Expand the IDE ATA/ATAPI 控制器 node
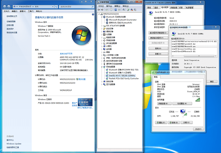Image resolution: width=221 pixels, height=153 pixels. [x=102, y=26]
